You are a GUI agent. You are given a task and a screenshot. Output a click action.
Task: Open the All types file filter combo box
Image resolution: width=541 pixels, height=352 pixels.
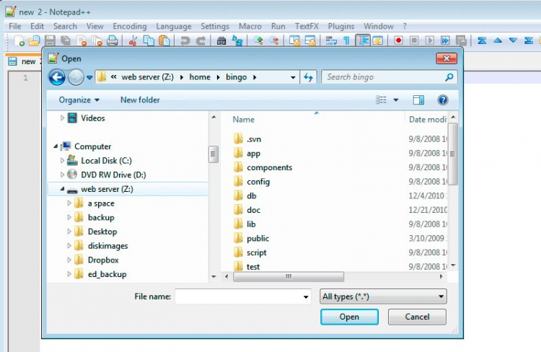click(383, 296)
